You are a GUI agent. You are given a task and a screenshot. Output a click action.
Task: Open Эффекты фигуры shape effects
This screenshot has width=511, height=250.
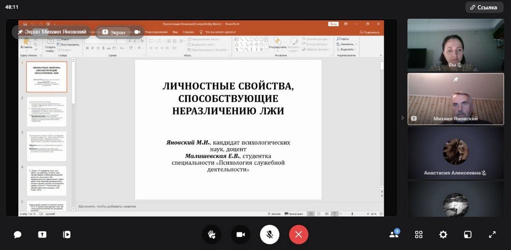316,49
